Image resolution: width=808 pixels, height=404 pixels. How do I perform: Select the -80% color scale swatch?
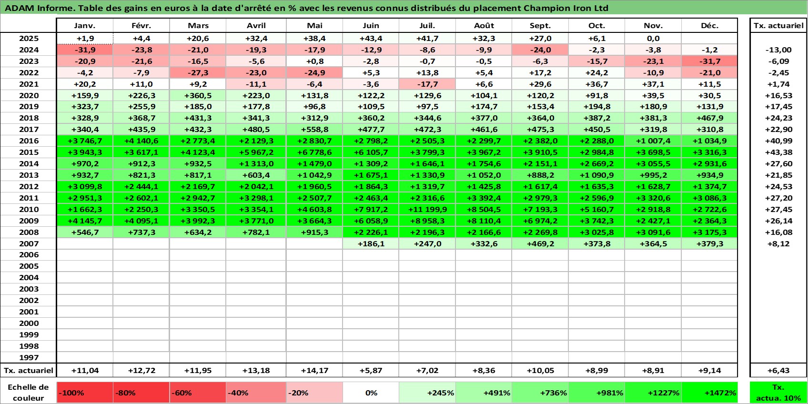click(x=141, y=393)
